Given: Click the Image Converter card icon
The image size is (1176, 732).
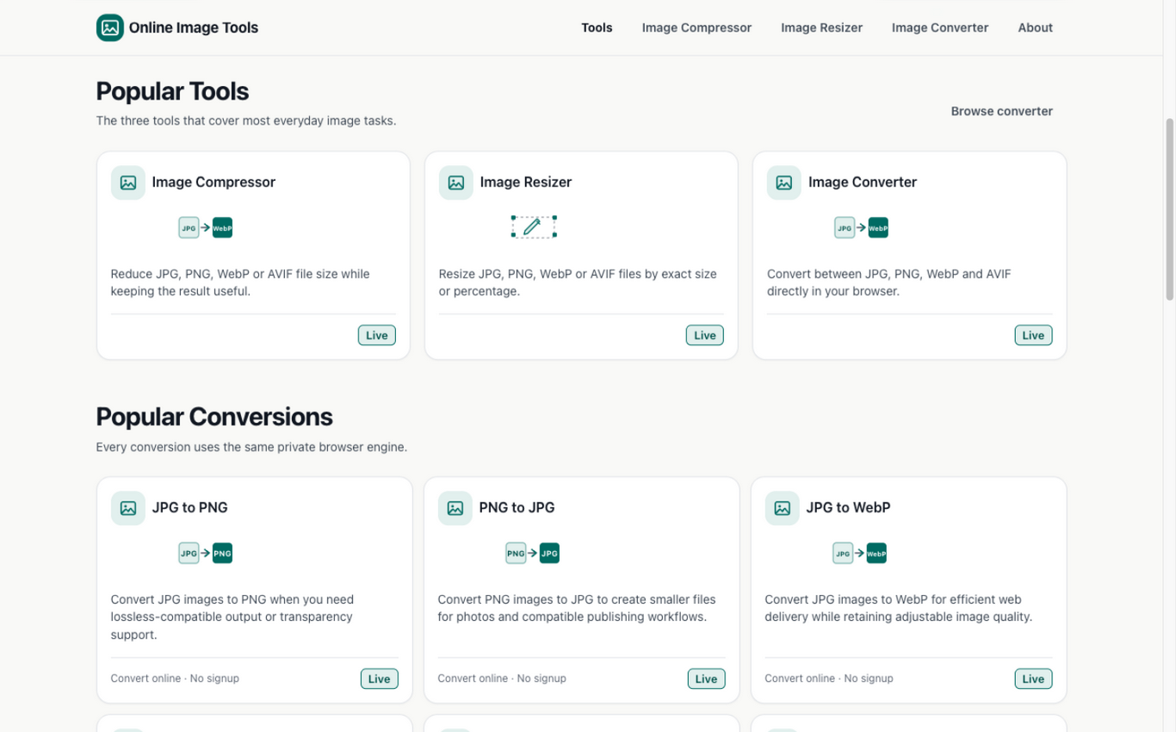Looking at the screenshot, I should pos(784,183).
